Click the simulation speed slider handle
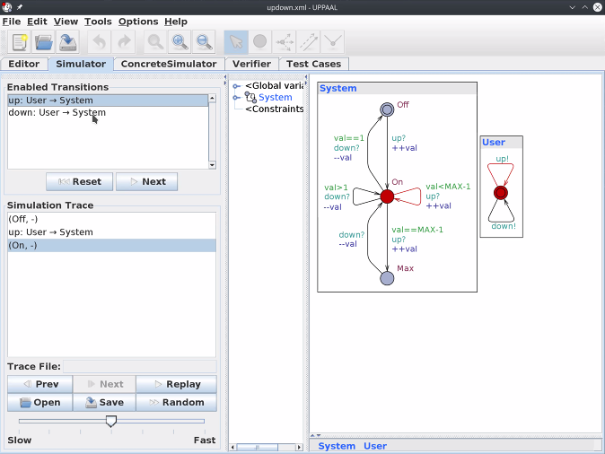 pyautogui.click(x=111, y=421)
